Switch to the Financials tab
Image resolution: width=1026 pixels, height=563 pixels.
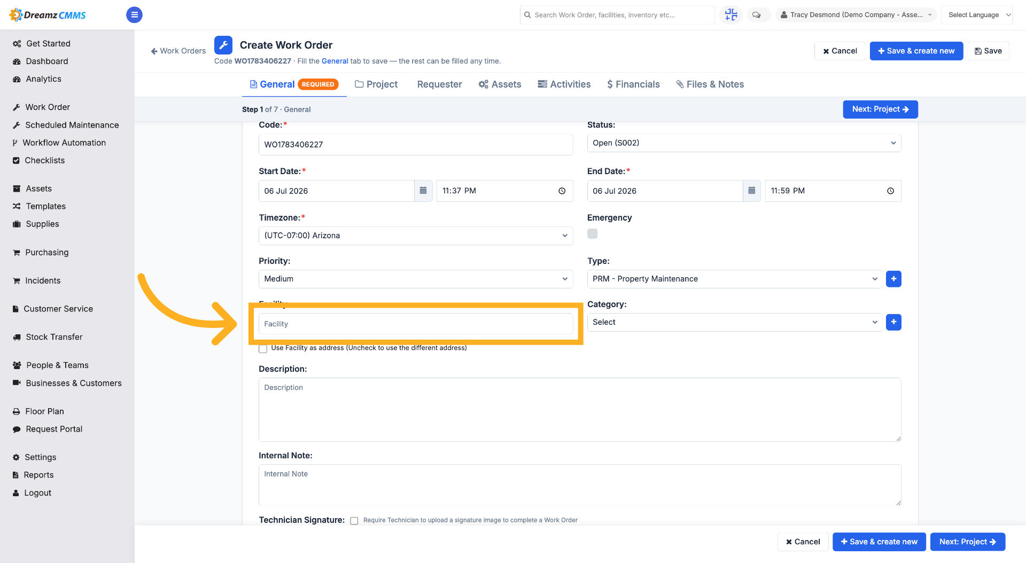point(633,84)
